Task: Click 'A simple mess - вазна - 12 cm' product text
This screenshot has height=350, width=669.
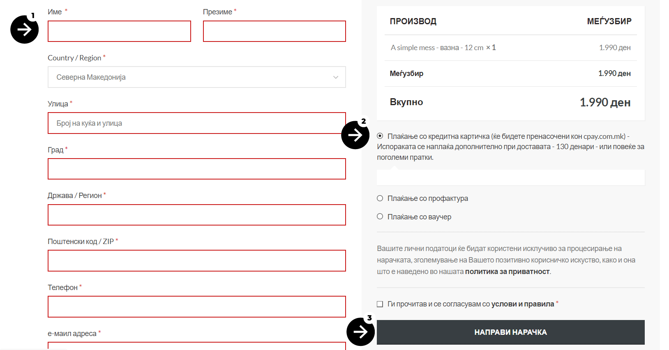Action: click(437, 48)
